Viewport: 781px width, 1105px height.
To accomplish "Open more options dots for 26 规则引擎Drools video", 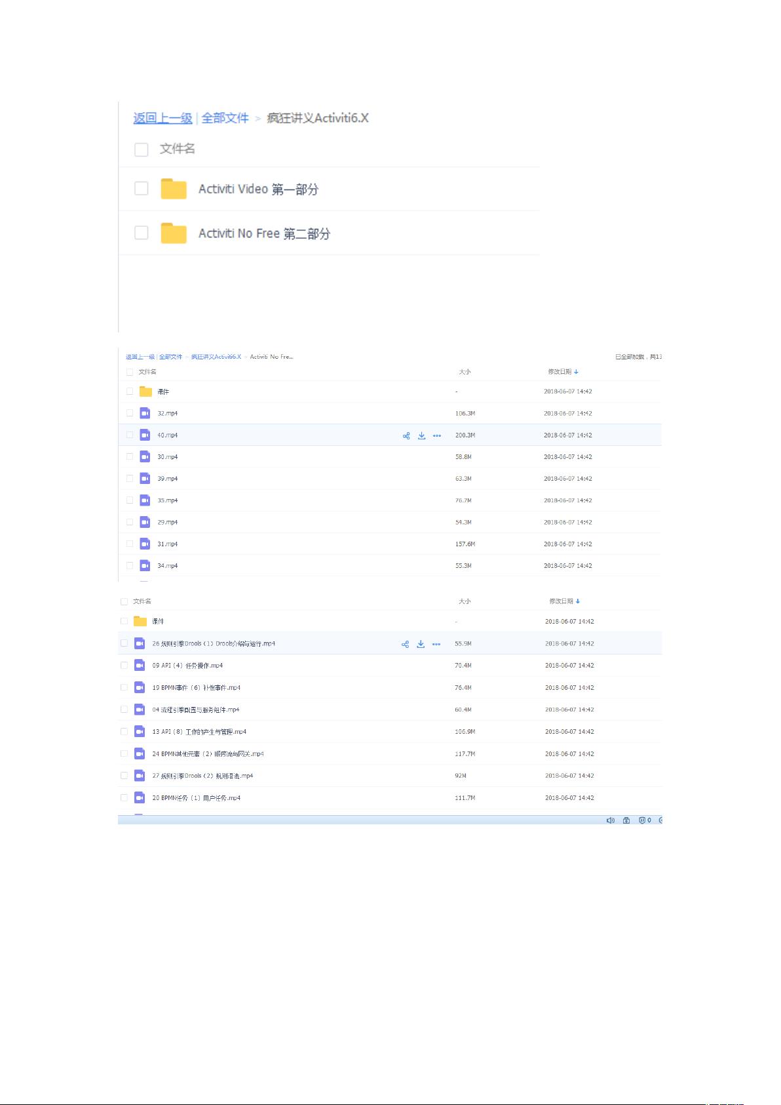I will [x=436, y=644].
